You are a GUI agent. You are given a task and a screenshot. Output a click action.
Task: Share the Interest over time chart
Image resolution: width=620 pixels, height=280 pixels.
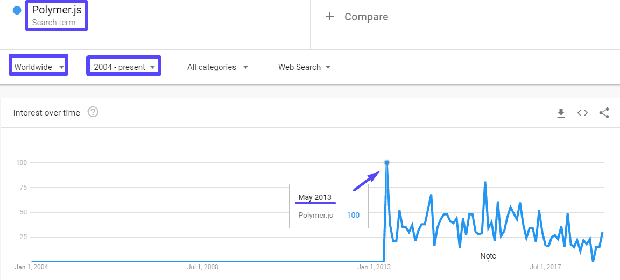point(604,113)
